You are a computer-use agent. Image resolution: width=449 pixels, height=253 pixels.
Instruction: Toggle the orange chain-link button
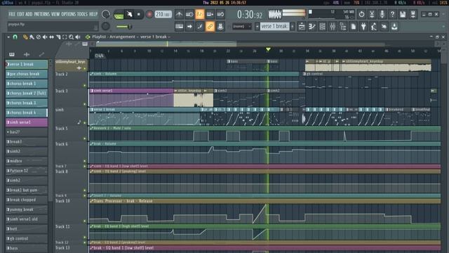tap(210, 27)
